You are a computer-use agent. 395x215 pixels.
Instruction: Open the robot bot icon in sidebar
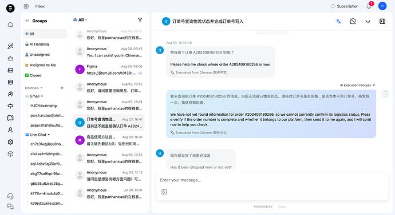[x=10, y=58]
